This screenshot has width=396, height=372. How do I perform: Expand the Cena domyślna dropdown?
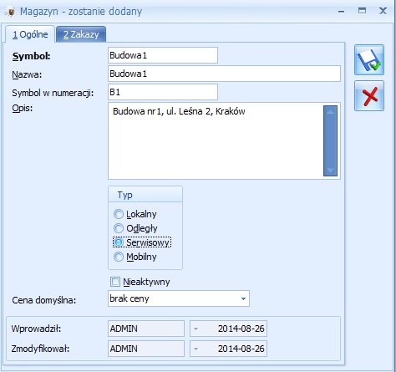(x=243, y=298)
